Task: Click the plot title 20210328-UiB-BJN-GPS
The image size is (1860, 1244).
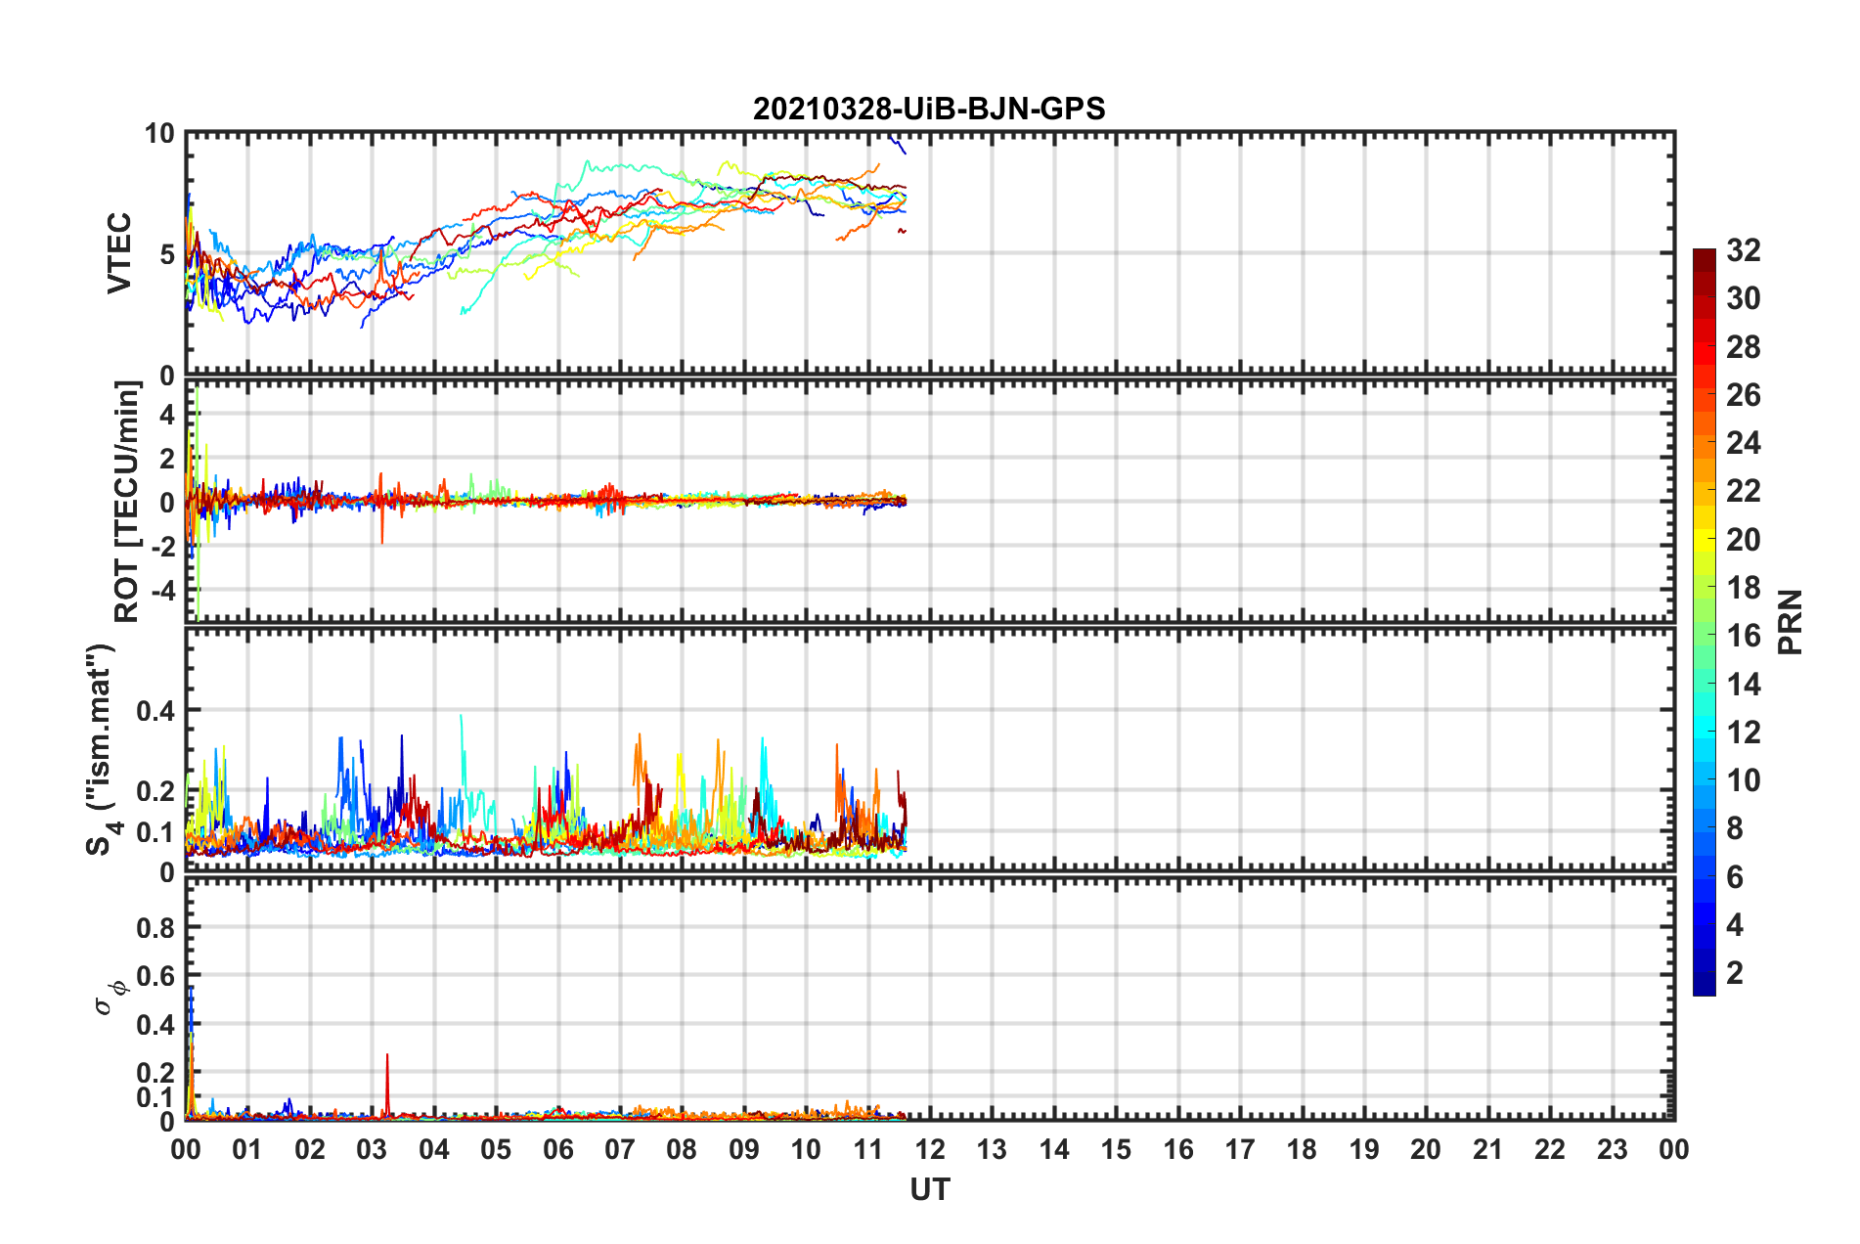Action: [929, 109]
